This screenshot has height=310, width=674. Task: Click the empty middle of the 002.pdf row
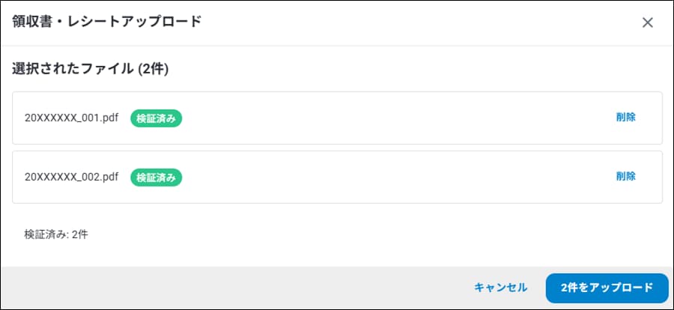click(x=389, y=177)
